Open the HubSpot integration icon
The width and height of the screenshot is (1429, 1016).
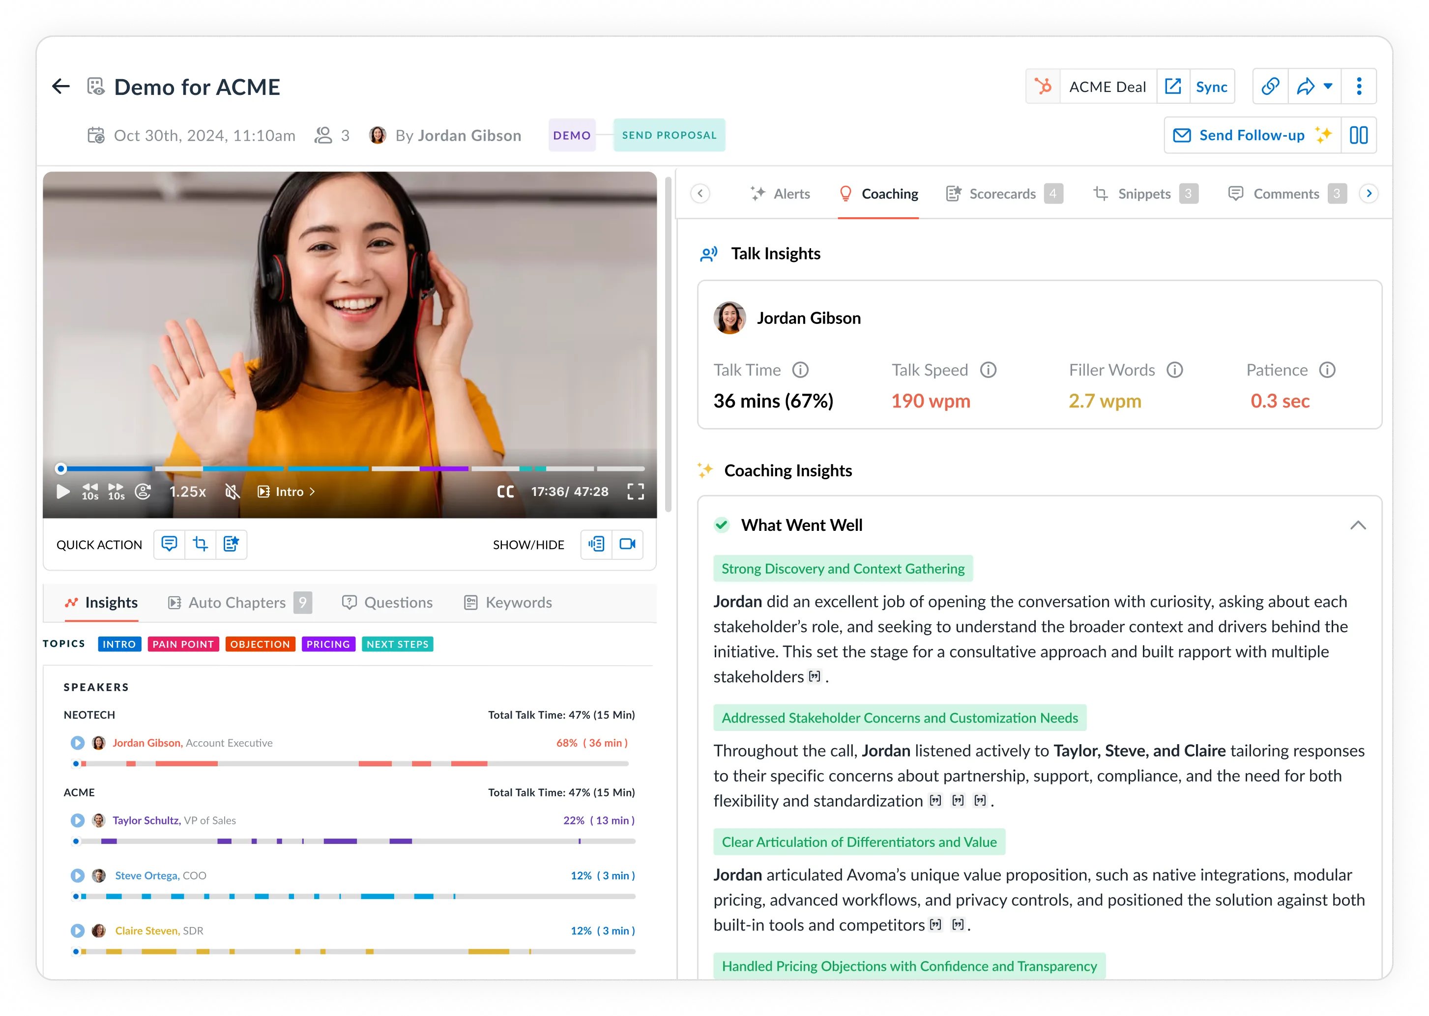(1043, 86)
